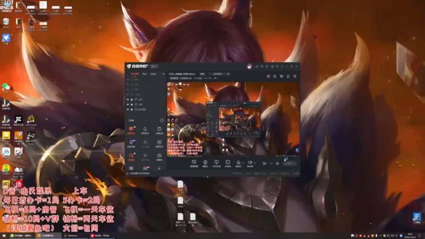The image size is (425, 239).
Task: Edit the stream title pencil icon
Action: 228,74
